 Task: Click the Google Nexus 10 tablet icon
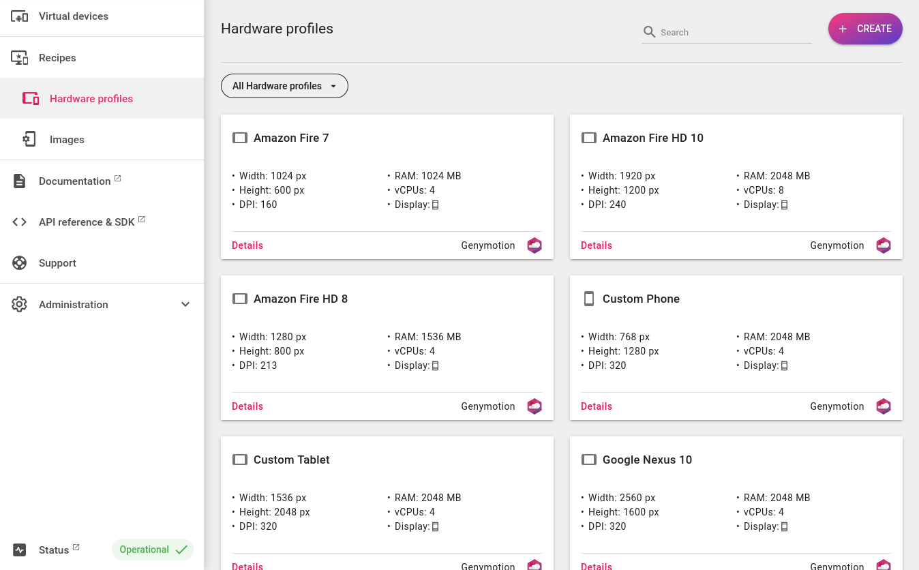[x=589, y=460]
